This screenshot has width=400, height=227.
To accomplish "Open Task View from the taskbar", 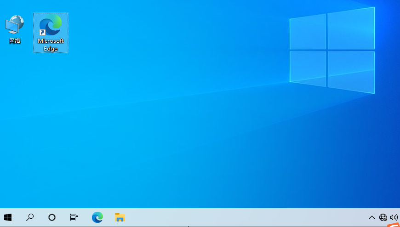I will pos(74,217).
